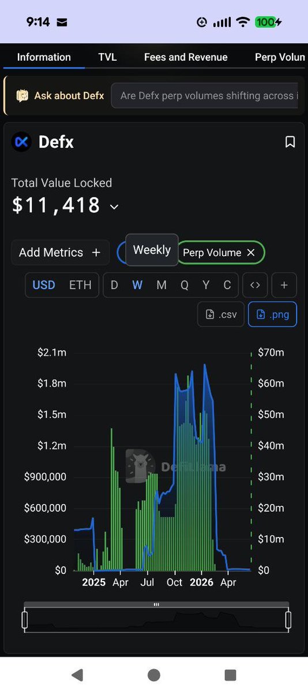Click the Ask about Defx input field
Image resolution: width=308 pixels, height=693 pixels.
tap(205, 95)
